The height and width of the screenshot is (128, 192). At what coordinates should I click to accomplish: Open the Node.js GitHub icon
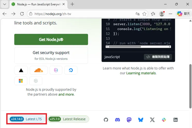pyautogui.click(x=106, y=120)
